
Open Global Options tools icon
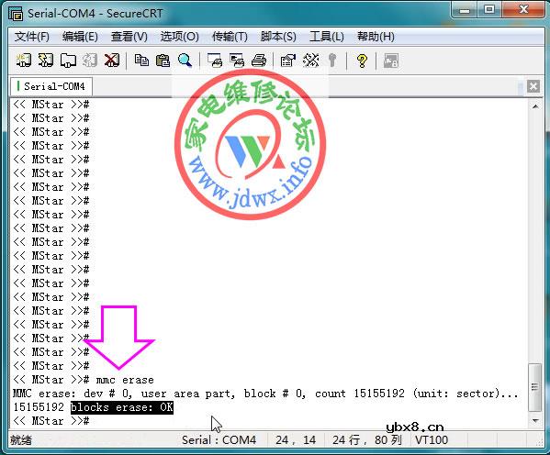(310, 61)
